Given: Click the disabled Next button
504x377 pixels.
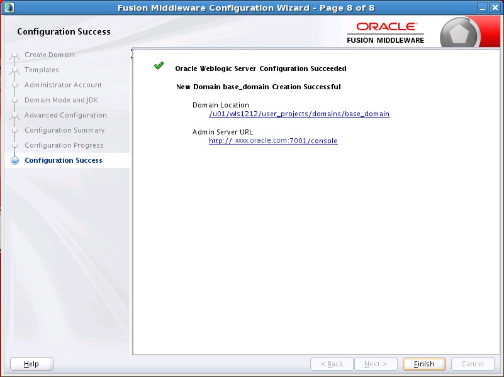Looking at the screenshot, I should click(x=376, y=364).
